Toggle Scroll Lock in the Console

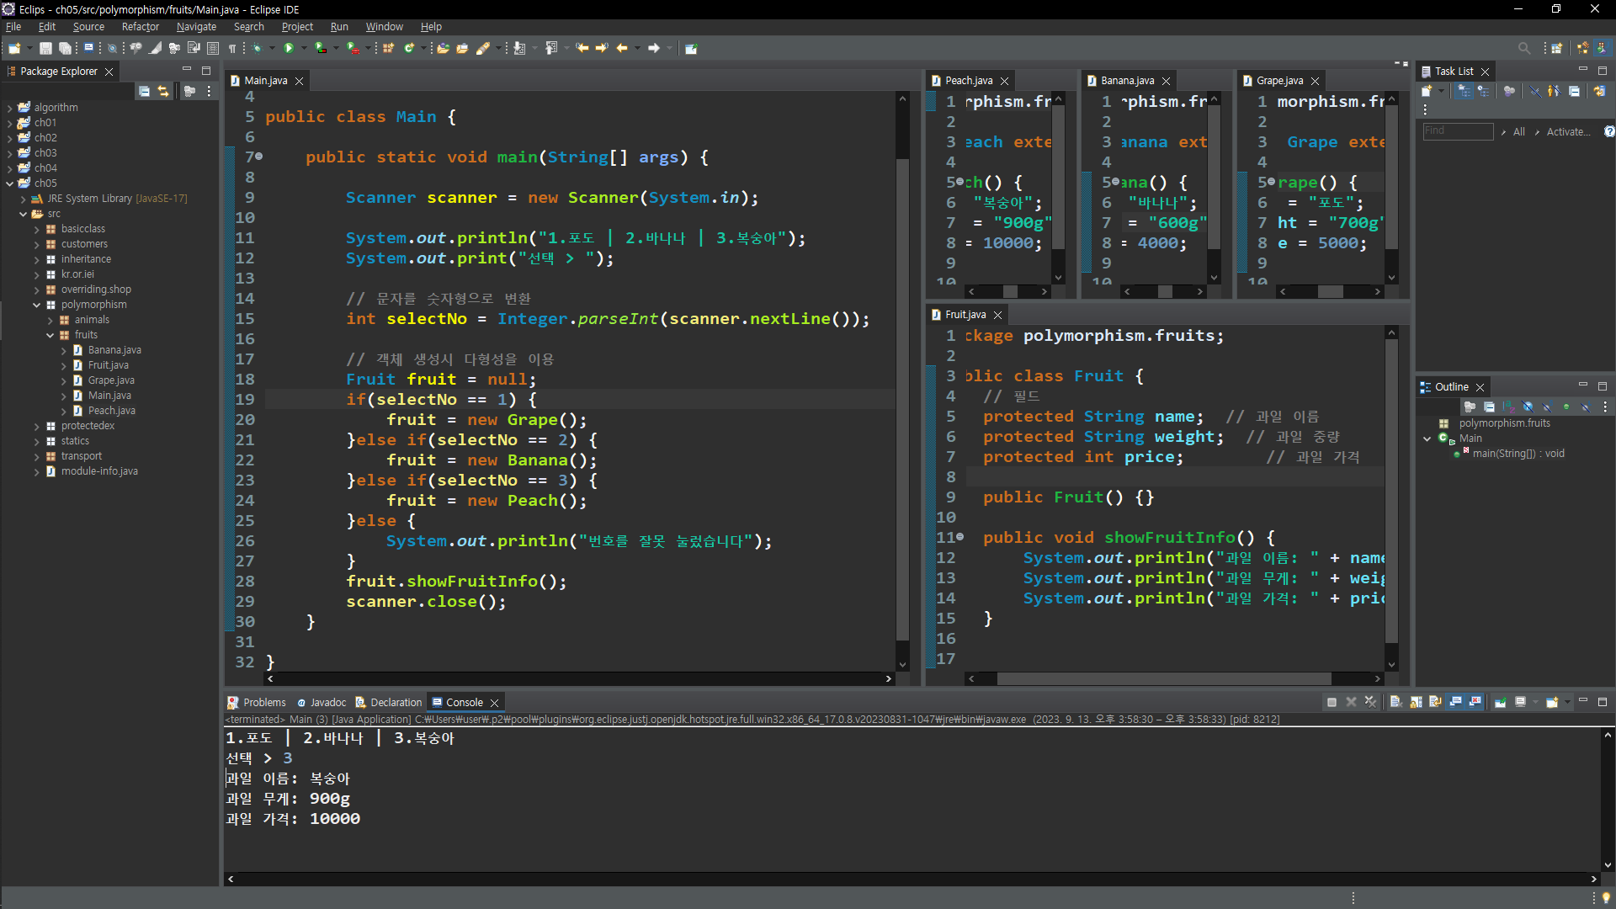click(1416, 702)
